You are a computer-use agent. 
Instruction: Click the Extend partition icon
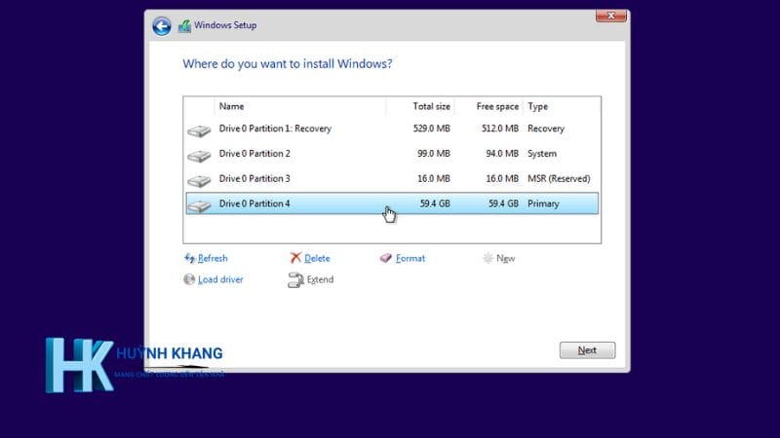point(295,280)
